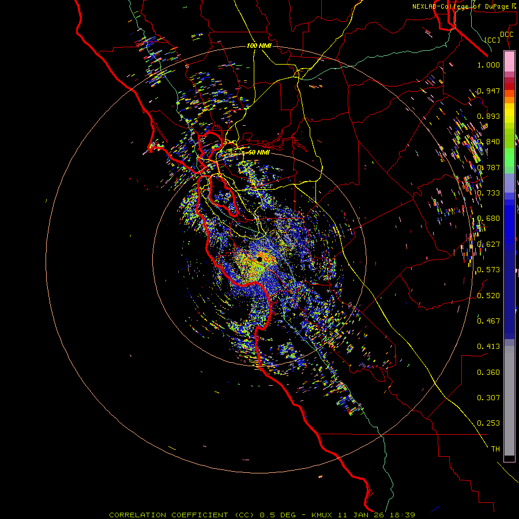Click the 1.000 legend value

tap(488, 65)
